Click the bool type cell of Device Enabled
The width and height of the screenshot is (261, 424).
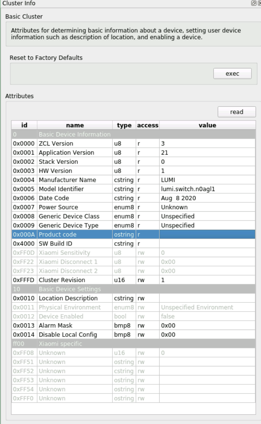(x=124, y=316)
